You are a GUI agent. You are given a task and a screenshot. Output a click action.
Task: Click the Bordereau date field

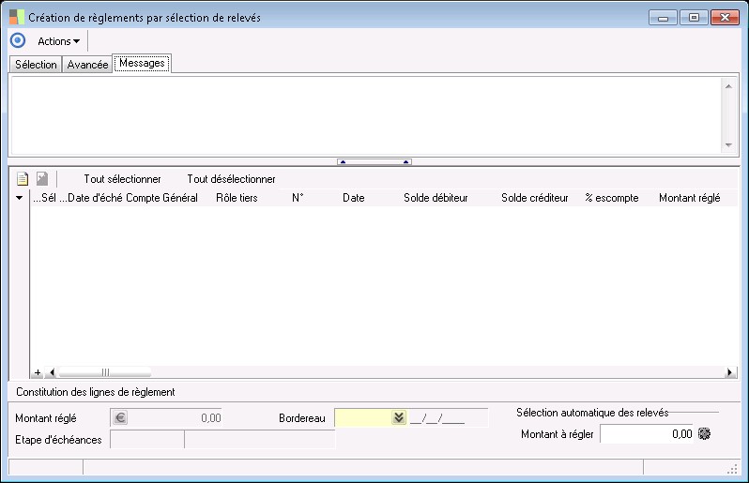point(448,418)
